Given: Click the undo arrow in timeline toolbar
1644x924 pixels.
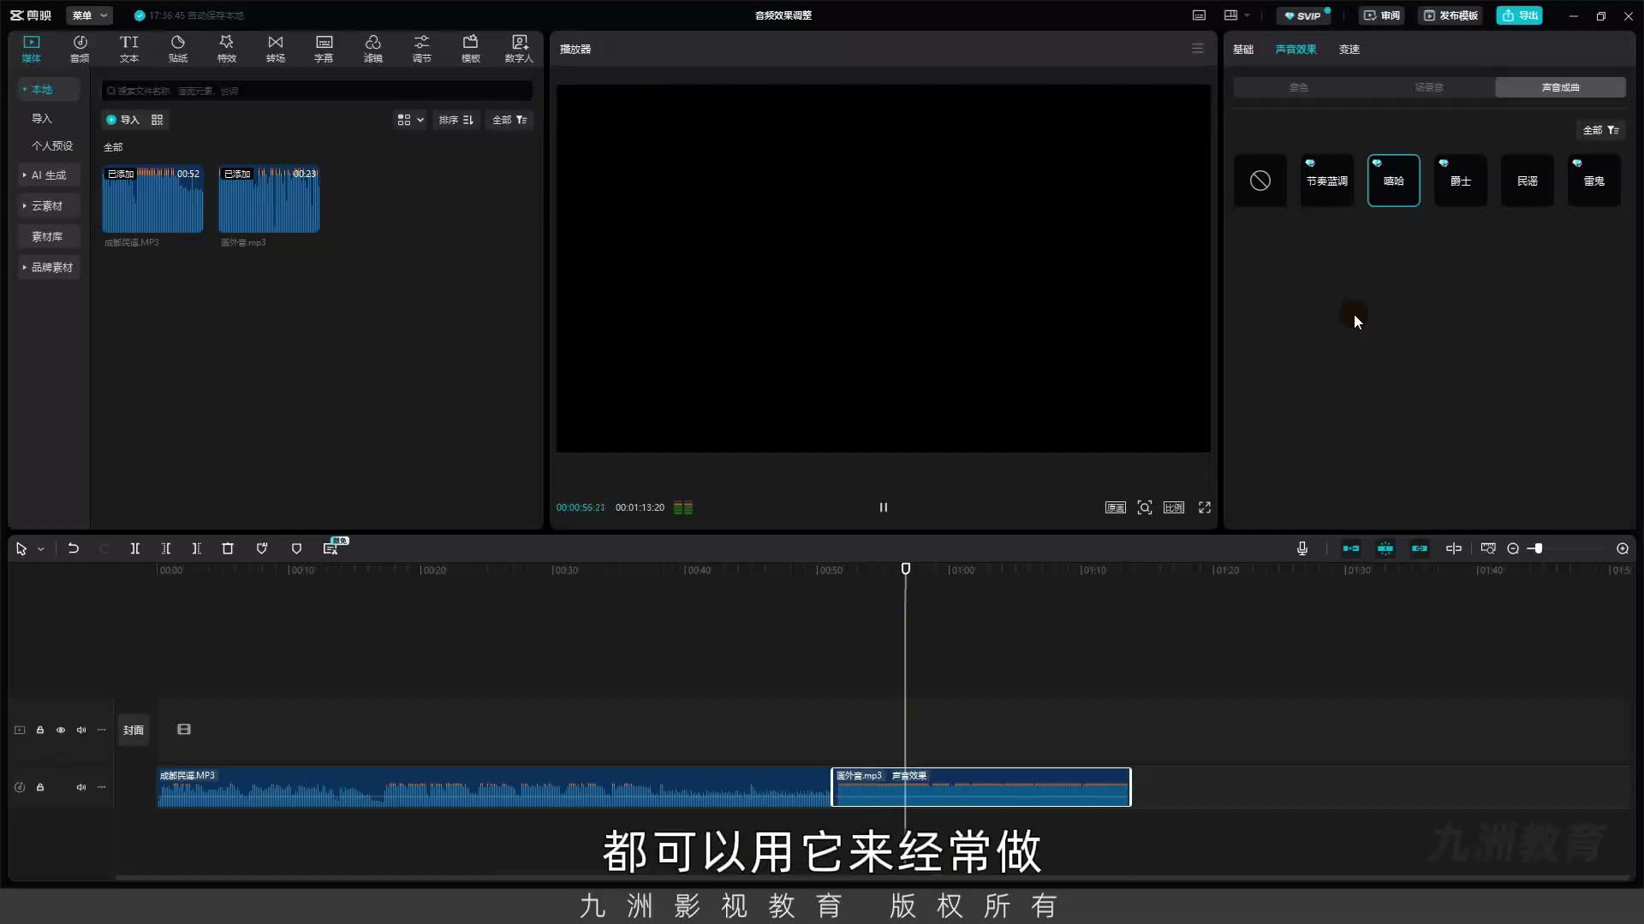Looking at the screenshot, I should (x=74, y=548).
